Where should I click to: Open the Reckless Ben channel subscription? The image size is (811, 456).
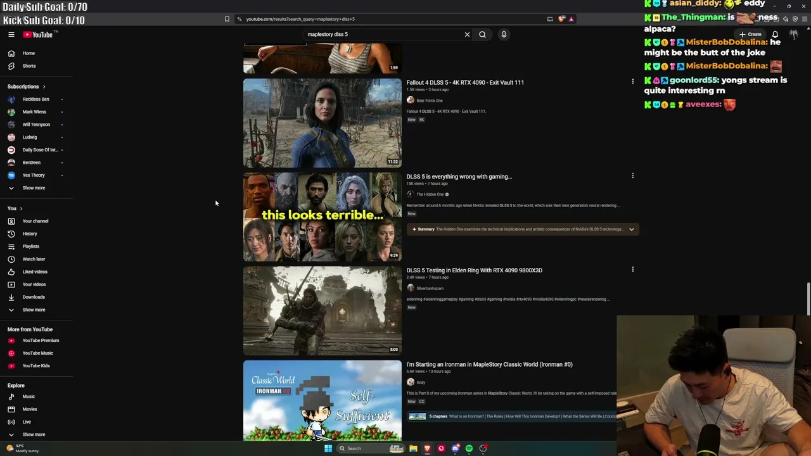tap(36, 99)
